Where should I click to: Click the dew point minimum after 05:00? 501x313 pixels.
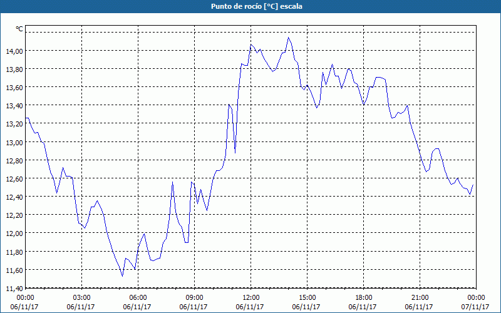tap(122, 276)
